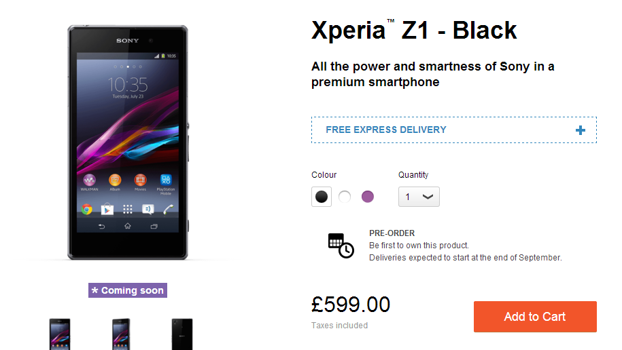This screenshot has height=350, width=622.
Task: Choose the purple colour option
Action: 368,197
